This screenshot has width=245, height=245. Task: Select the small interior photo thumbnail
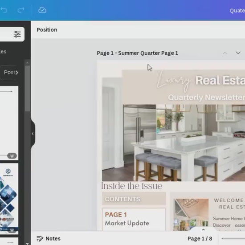tap(191, 215)
